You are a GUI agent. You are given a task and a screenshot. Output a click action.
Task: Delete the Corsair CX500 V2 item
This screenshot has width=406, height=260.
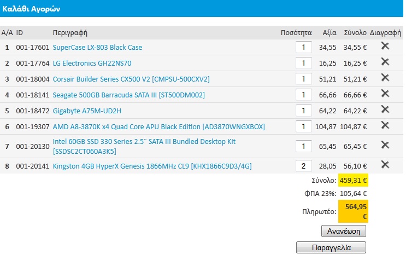(x=385, y=78)
